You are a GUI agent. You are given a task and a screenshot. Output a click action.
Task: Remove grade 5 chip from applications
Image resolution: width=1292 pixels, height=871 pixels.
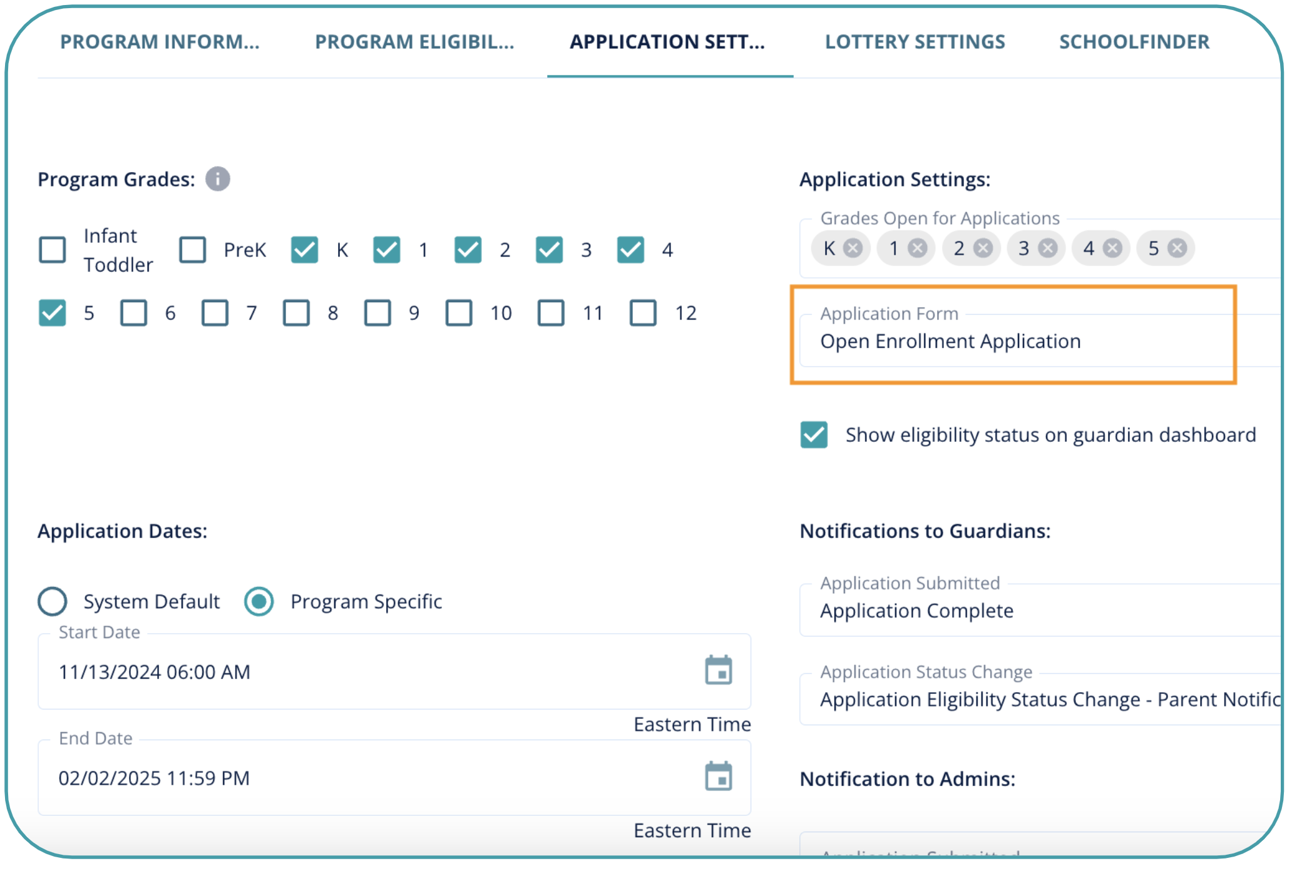[1177, 248]
